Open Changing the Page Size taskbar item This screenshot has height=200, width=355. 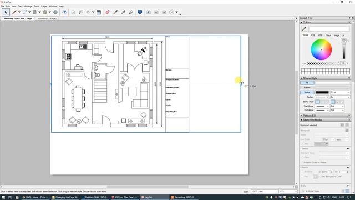click(65, 197)
